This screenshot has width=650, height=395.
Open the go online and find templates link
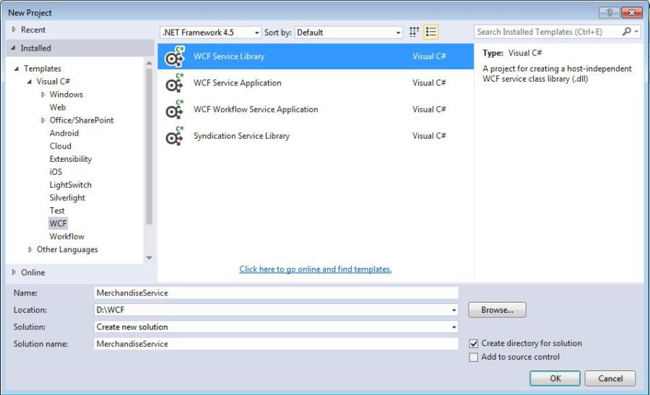click(316, 269)
